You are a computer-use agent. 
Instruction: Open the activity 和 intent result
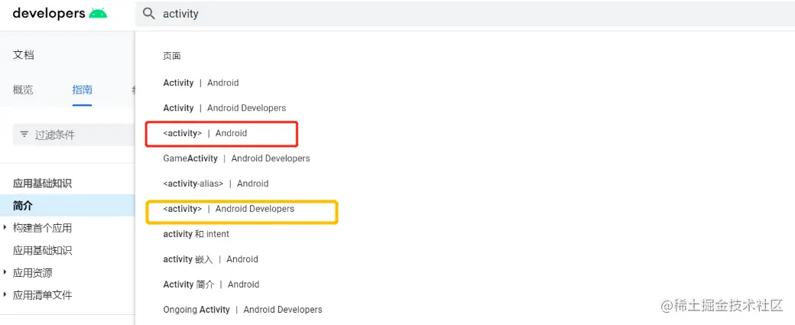click(x=196, y=234)
